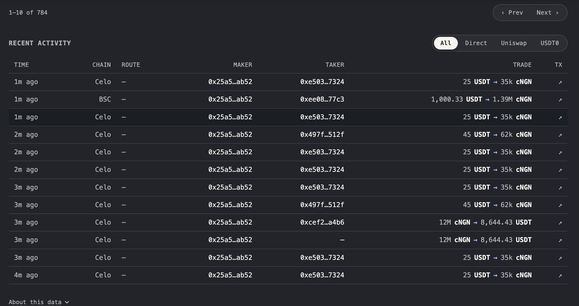Open TX arrow for the 4m ago row
The height and width of the screenshot is (306, 579).
pyautogui.click(x=560, y=276)
